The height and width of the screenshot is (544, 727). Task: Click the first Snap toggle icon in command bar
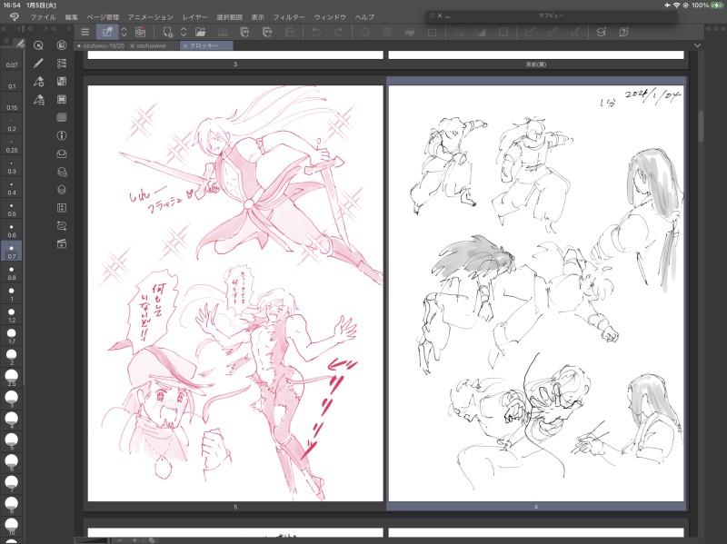pos(530,32)
